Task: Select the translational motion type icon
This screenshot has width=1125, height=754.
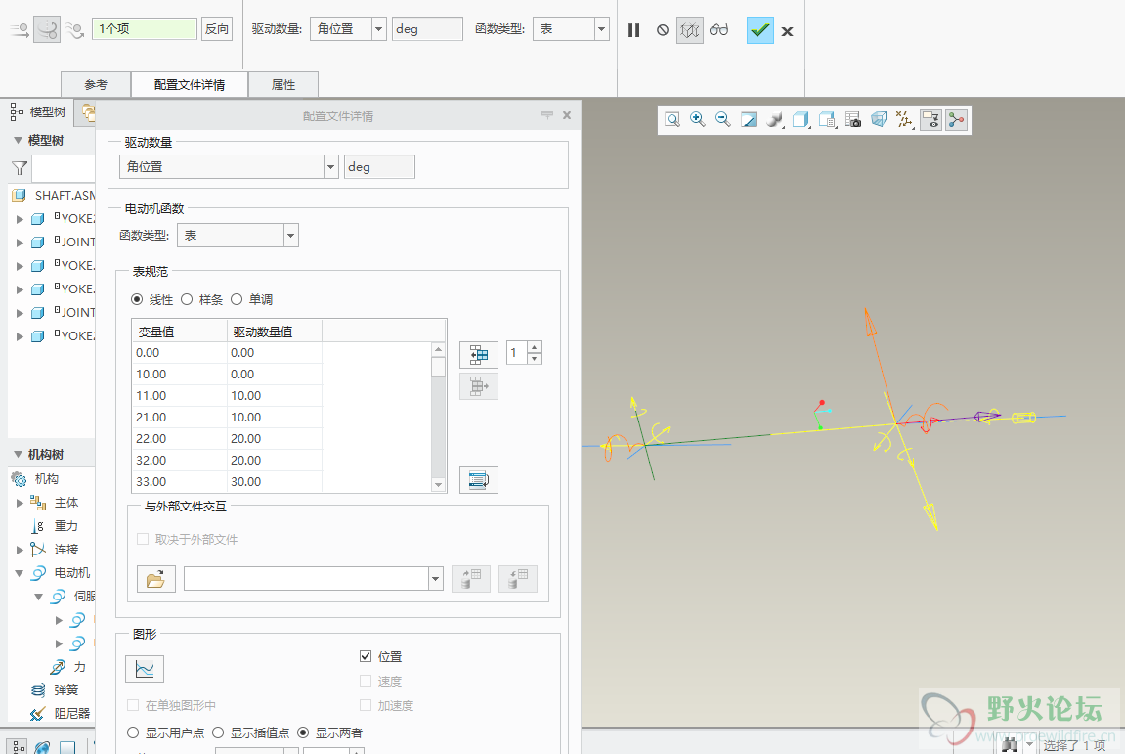Action: click(20, 30)
